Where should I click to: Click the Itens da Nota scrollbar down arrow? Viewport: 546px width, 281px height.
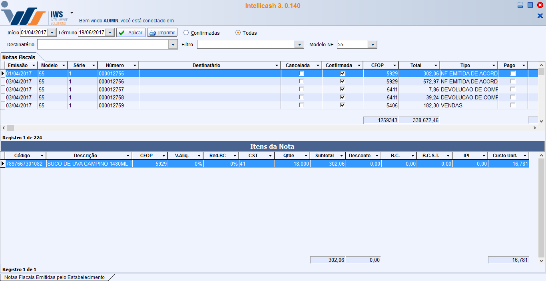pyautogui.click(x=542, y=261)
